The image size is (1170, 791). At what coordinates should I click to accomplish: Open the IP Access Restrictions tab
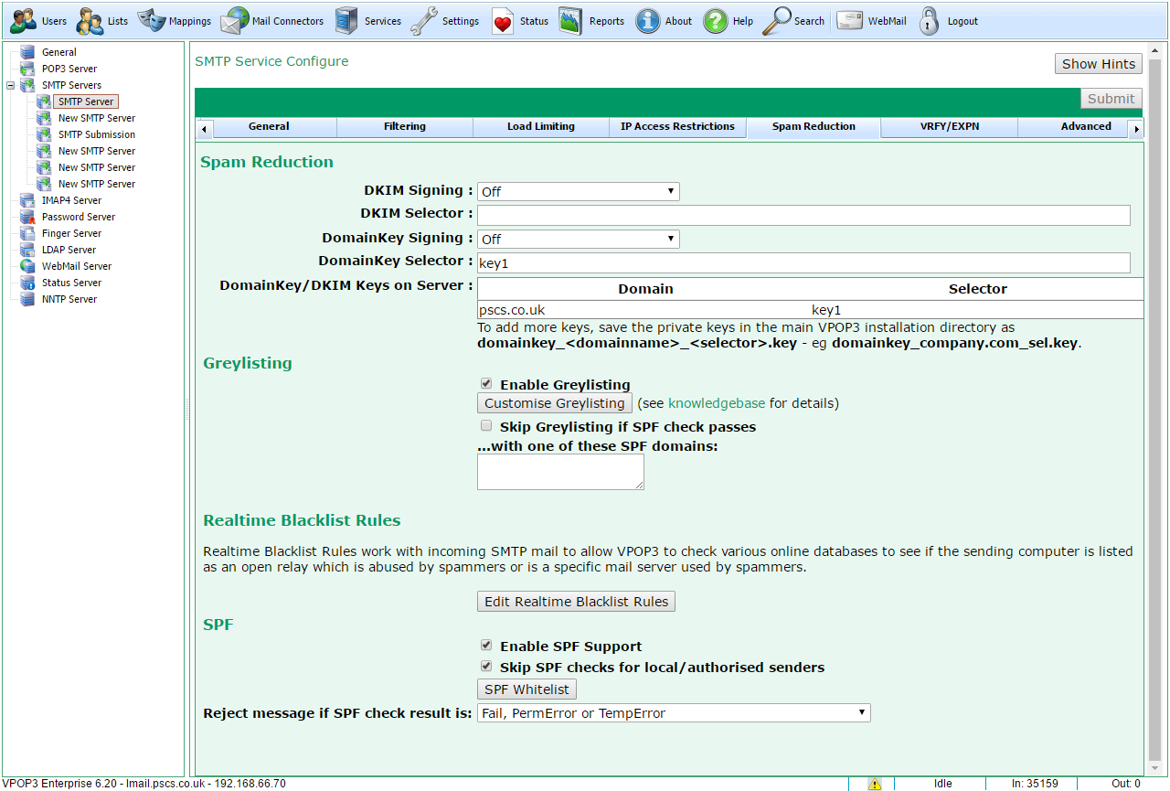pyautogui.click(x=677, y=126)
